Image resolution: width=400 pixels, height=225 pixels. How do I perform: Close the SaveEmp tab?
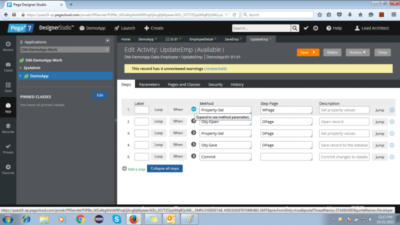[241, 39]
